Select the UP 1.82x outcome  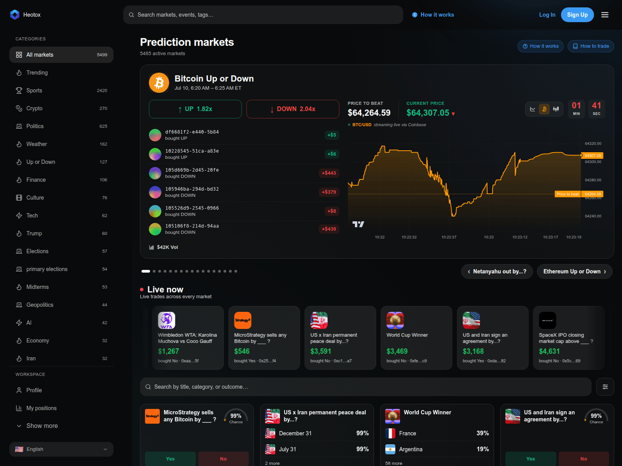click(x=195, y=109)
